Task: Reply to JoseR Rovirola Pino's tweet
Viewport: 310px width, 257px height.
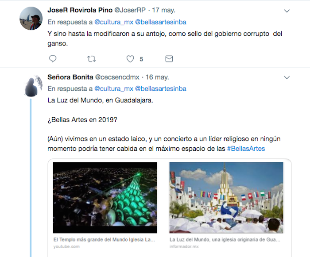Action: click(x=53, y=59)
